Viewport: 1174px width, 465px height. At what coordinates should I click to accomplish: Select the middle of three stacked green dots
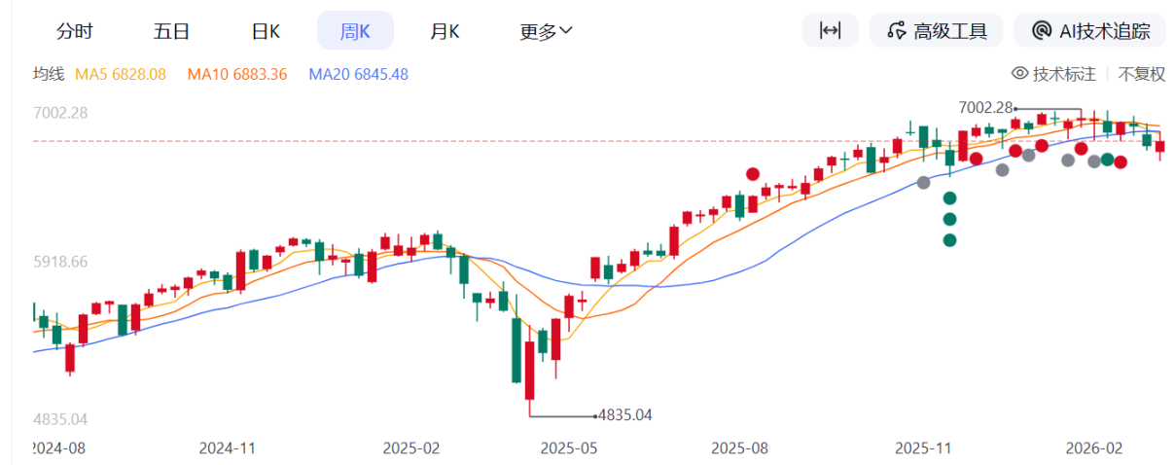(x=950, y=219)
